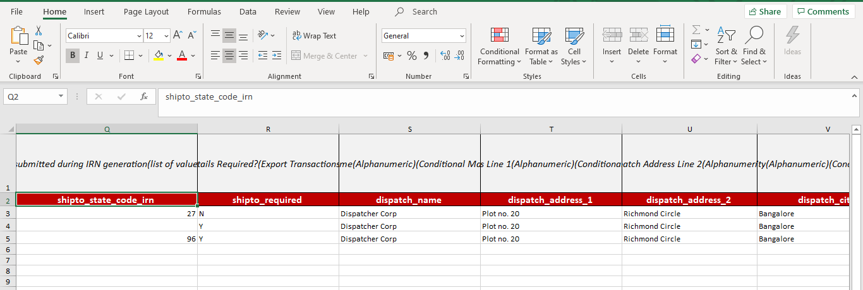The image size is (863, 290).
Task: Decrease indent
Action: [263, 55]
